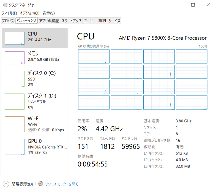Switch to the プロセス tab
Screen dimensions: 216x192
[8, 21]
